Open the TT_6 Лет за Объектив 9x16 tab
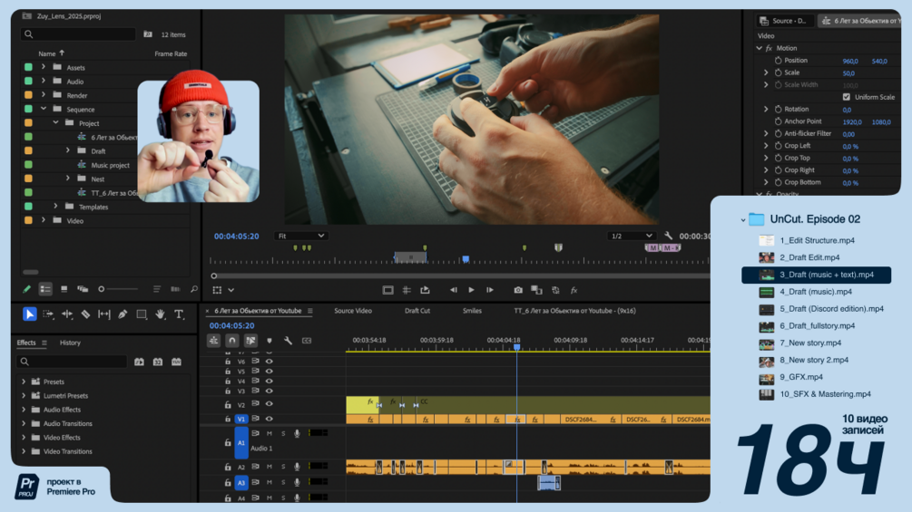Screen dimensions: 912x512 [x=574, y=311]
